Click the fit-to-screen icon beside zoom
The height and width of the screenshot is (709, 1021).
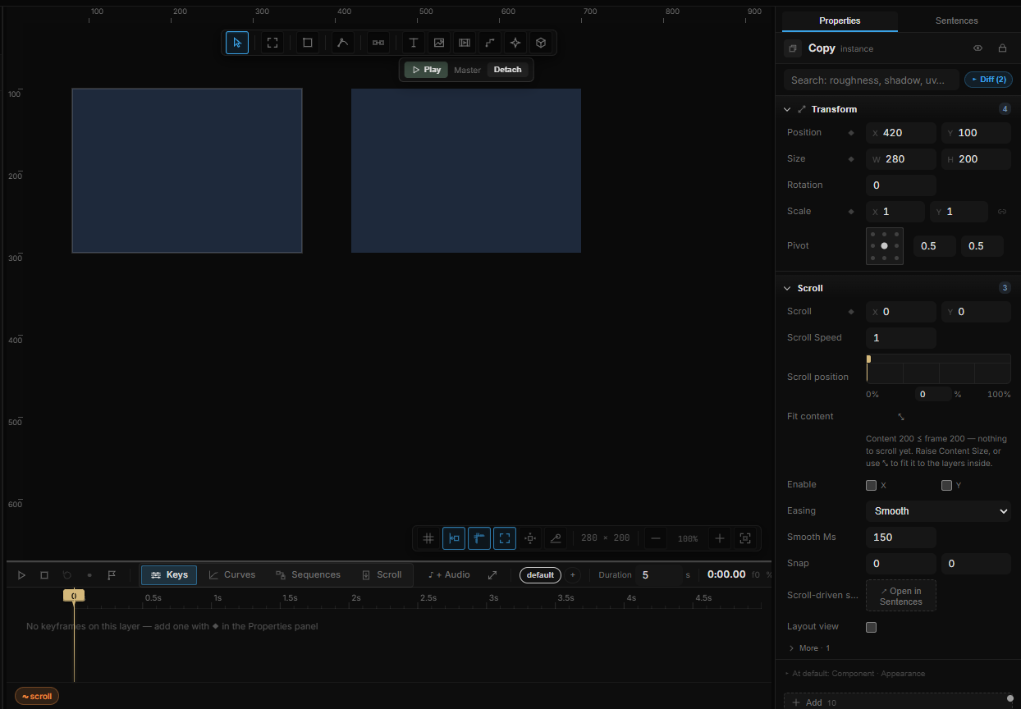(745, 538)
